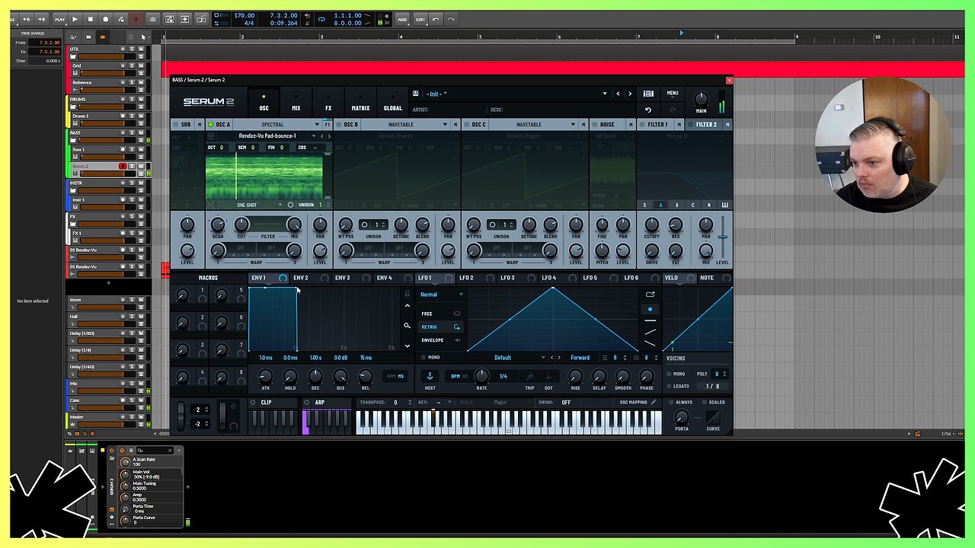
Task: Click the LFO host anchor icon
Action: point(429,376)
